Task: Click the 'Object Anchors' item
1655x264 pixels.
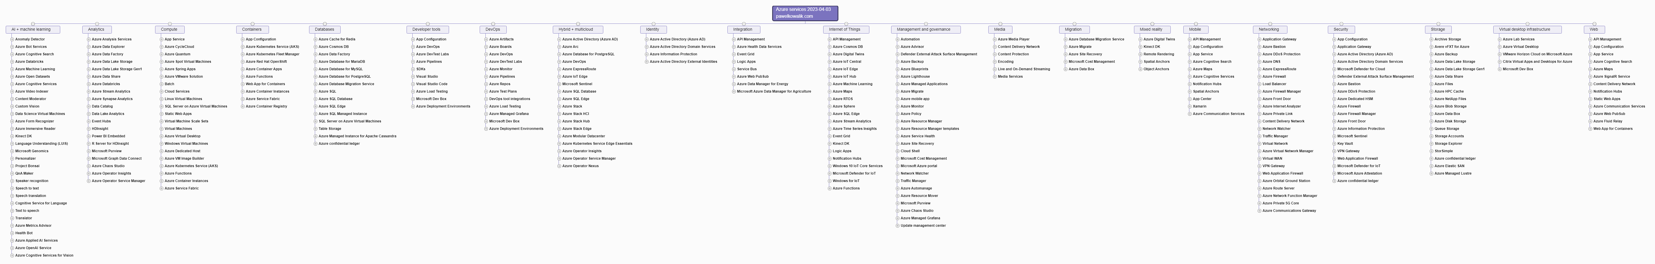Action: click(1156, 69)
